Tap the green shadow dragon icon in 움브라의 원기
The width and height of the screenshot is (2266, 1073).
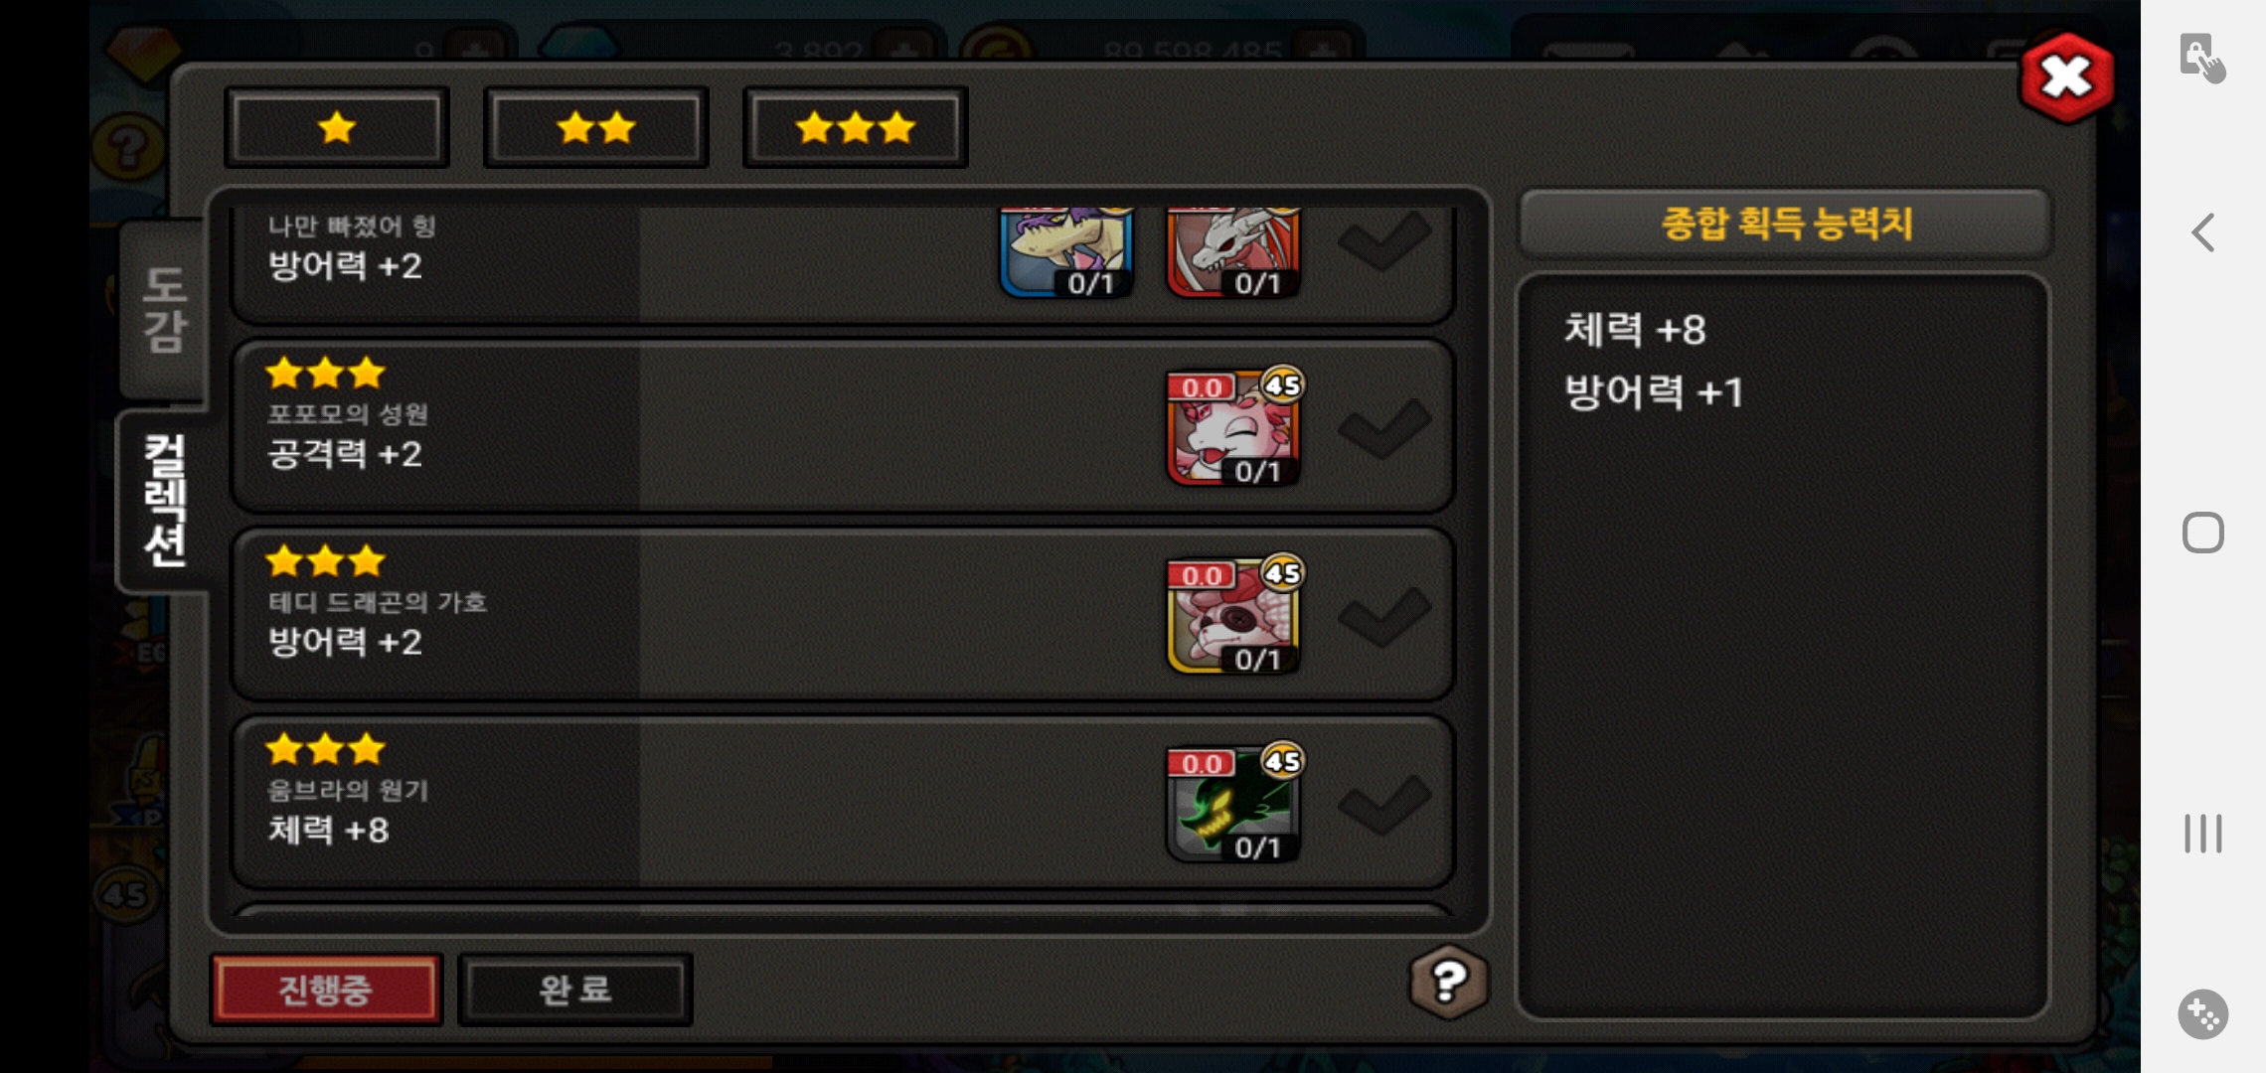click(1233, 804)
